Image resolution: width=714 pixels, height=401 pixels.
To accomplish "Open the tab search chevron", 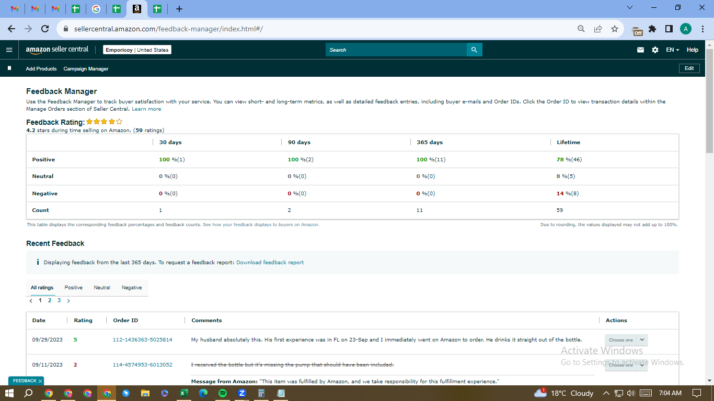I will point(629,7).
